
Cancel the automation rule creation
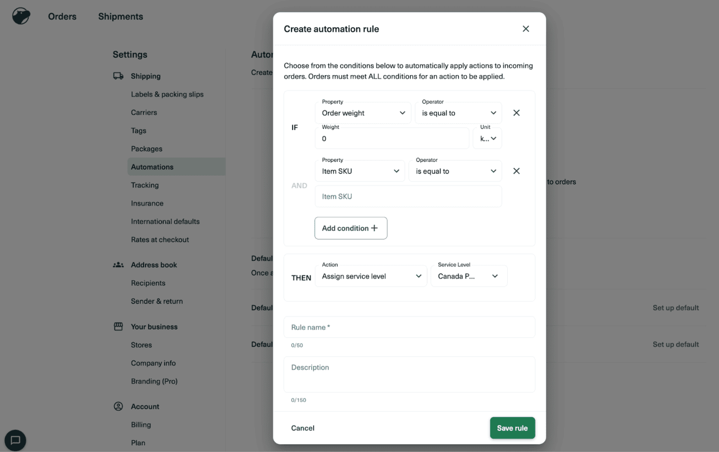[x=302, y=428]
